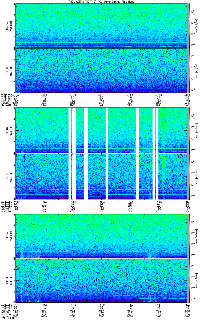Click the THE B‖ spectrogram panel
Image resolution: width=200 pixels, height=320 pixels.
point(101,281)
